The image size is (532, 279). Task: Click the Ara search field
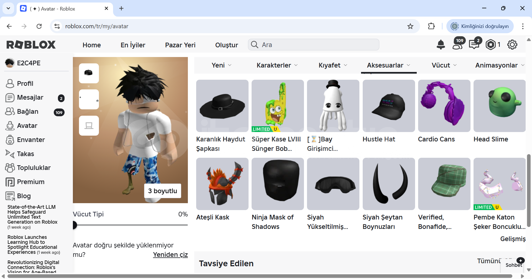click(x=314, y=45)
